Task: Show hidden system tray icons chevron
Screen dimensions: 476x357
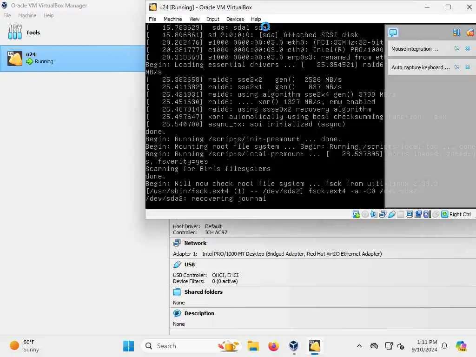Action: (359, 346)
